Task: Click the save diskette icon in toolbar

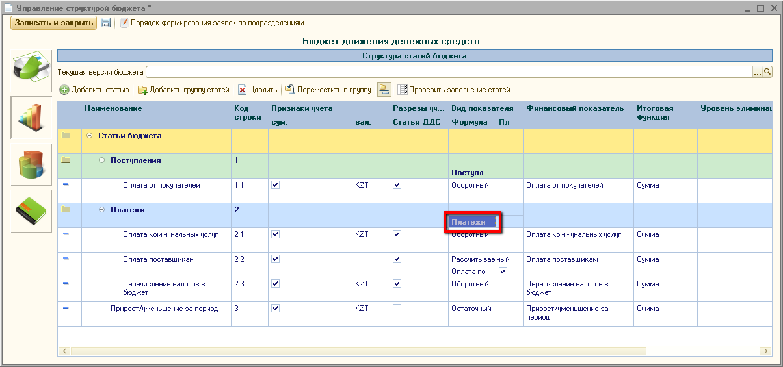Action: 105,23
